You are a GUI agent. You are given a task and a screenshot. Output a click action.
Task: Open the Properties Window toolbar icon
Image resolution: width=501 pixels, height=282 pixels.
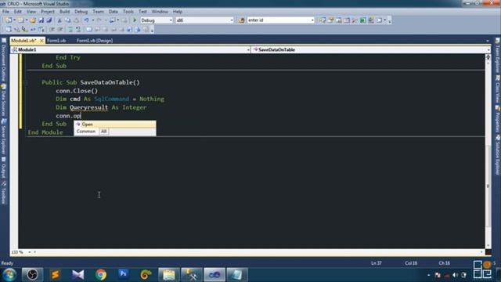pyautogui.click(x=330, y=20)
